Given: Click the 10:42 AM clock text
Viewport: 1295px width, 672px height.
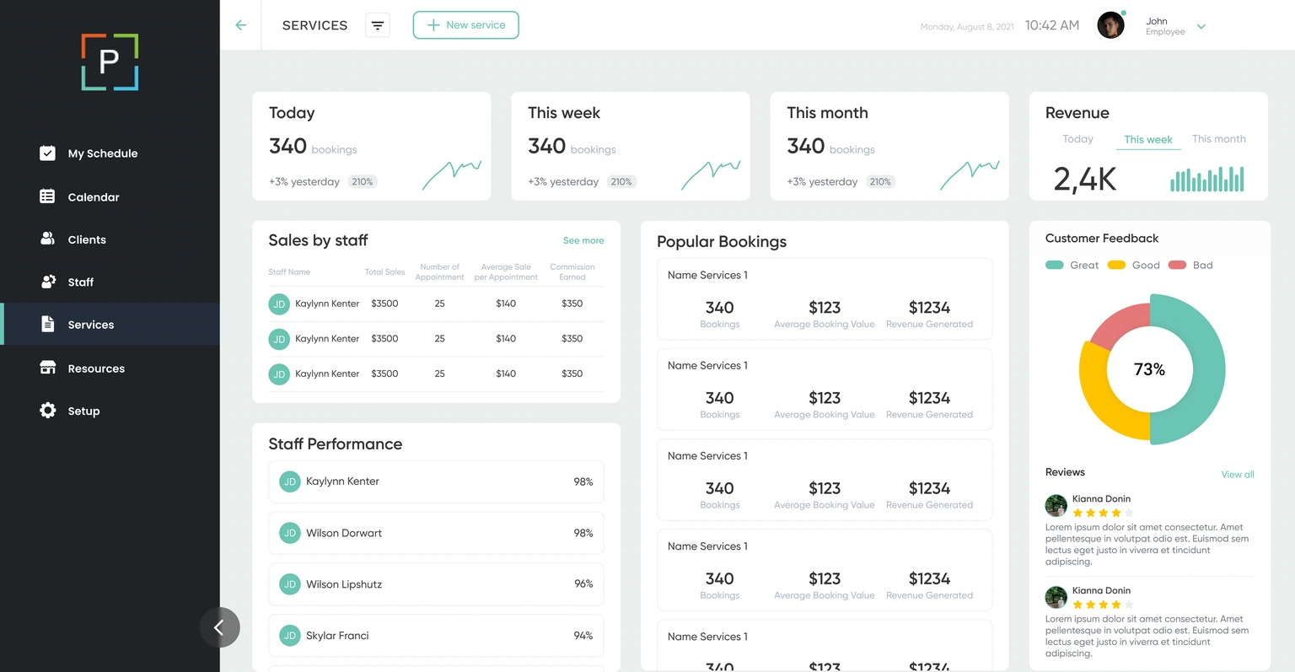Looking at the screenshot, I should 1052,25.
